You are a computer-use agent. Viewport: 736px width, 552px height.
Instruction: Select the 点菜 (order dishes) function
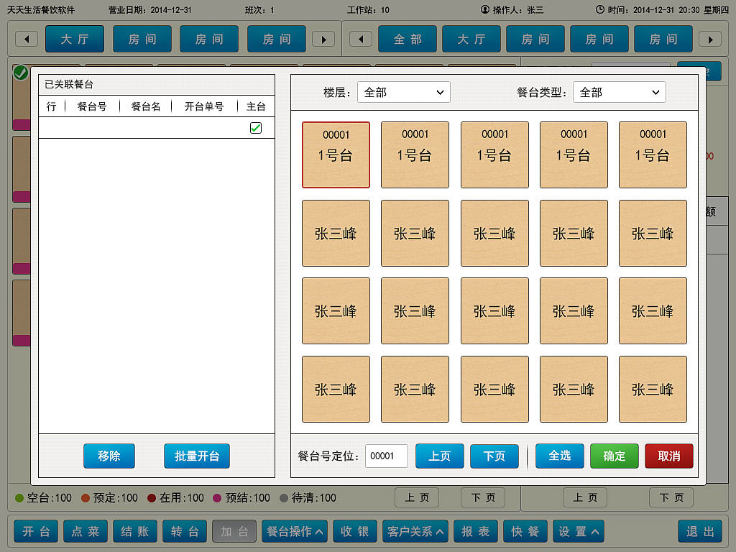(x=85, y=531)
